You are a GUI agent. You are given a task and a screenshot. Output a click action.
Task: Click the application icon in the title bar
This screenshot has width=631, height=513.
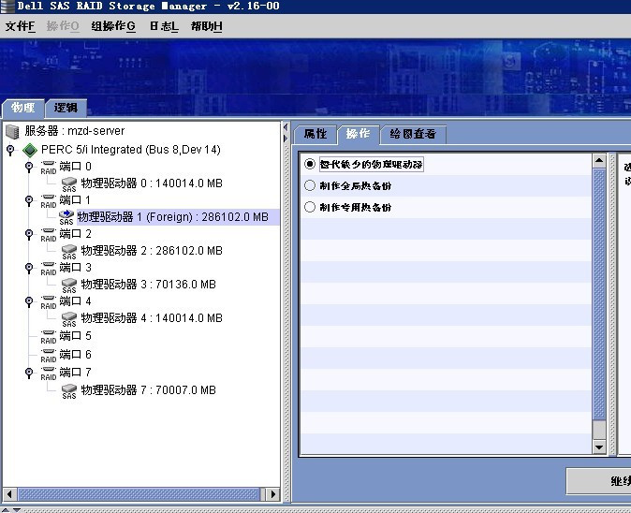7,7
